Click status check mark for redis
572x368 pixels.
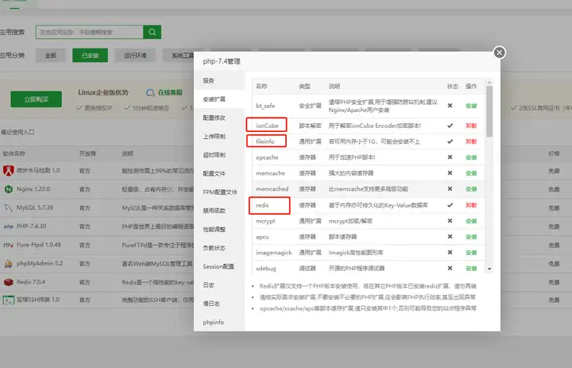(450, 205)
